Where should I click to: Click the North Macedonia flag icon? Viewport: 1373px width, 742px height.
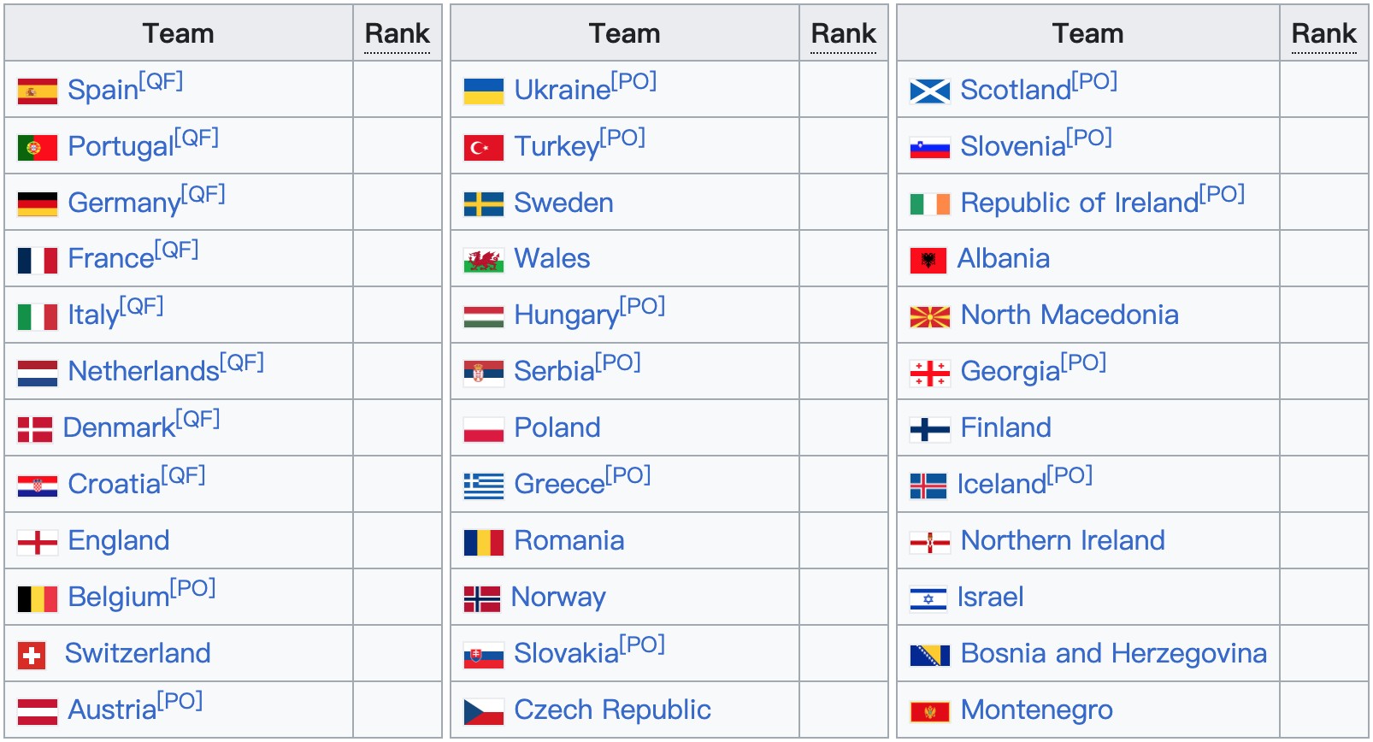[x=929, y=316]
